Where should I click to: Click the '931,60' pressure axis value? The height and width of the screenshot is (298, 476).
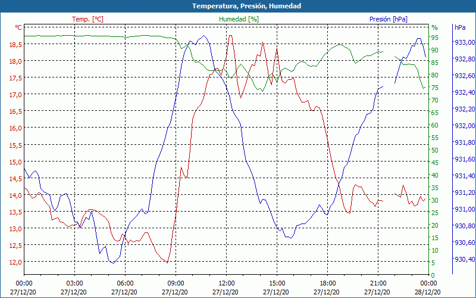point(464,159)
